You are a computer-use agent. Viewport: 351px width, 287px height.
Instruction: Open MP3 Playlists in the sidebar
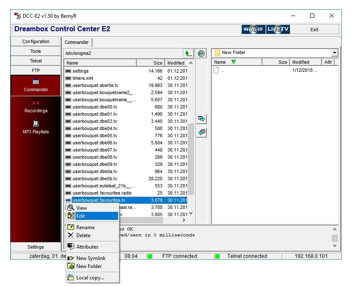point(36,127)
